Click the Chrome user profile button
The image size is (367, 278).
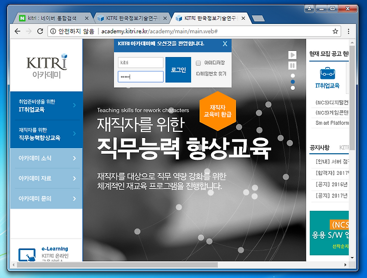pyautogui.click(x=309, y=9)
